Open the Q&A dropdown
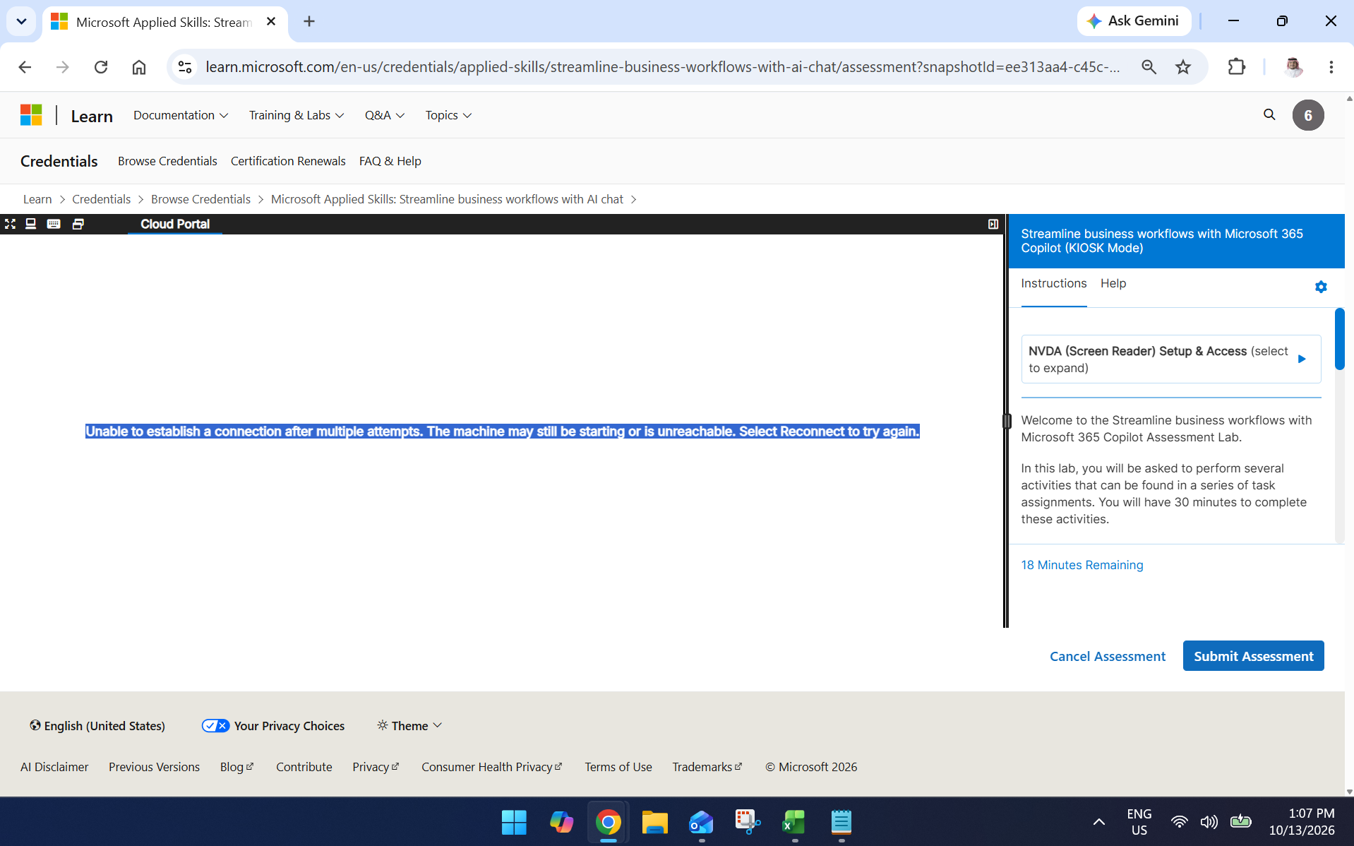The height and width of the screenshot is (846, 1354). coord(385,115)
